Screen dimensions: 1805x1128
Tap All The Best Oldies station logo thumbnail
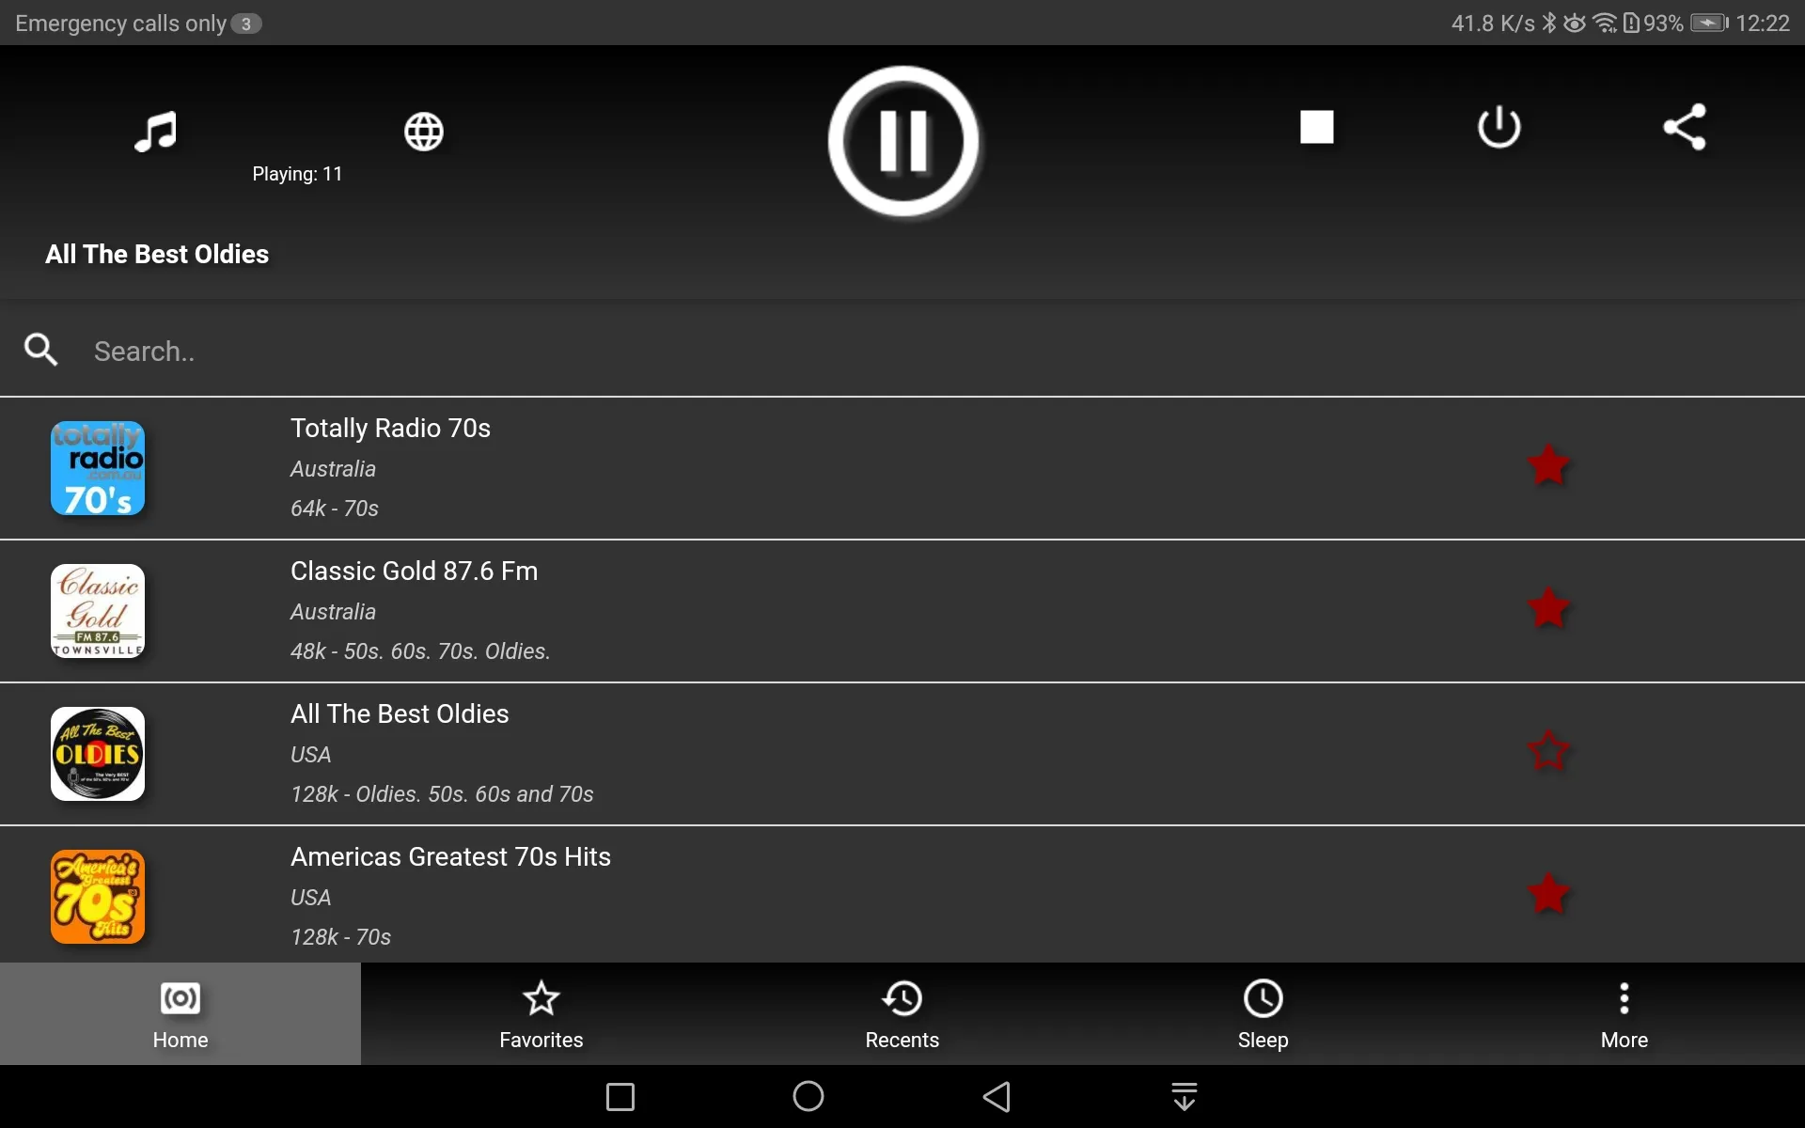click(x=98, y=754)
